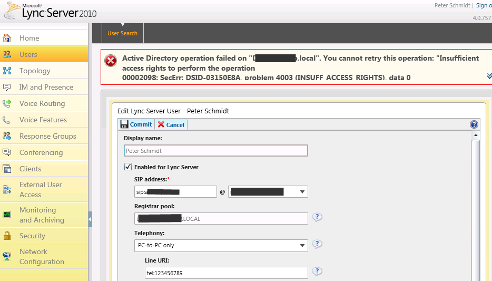Click the Cancel button
The image size is (492, 281).
[171, 124]
